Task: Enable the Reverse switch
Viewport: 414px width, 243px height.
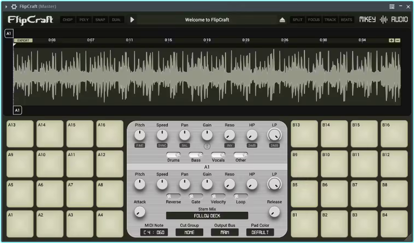Action: pos(173,196)
